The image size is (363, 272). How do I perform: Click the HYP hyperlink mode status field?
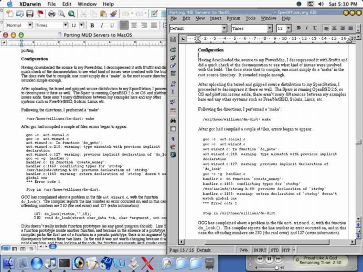286,250
